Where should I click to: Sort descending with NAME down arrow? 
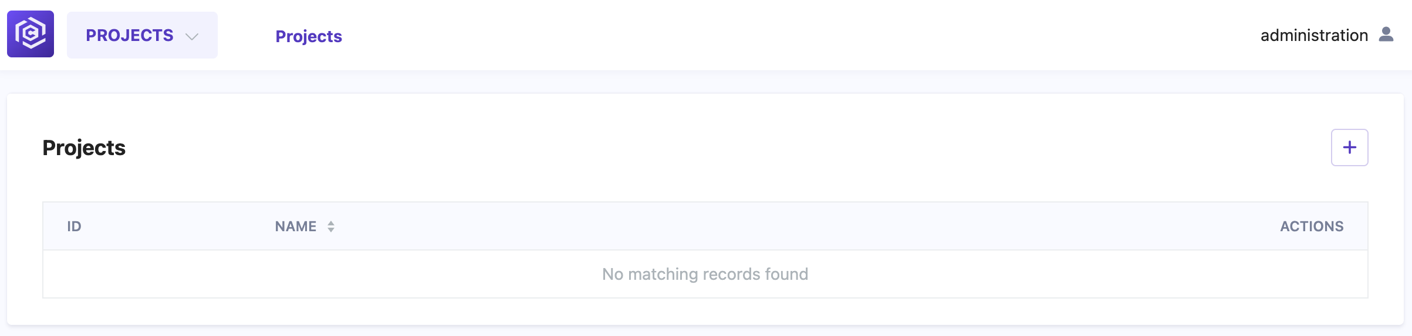(x=331, y=230)
